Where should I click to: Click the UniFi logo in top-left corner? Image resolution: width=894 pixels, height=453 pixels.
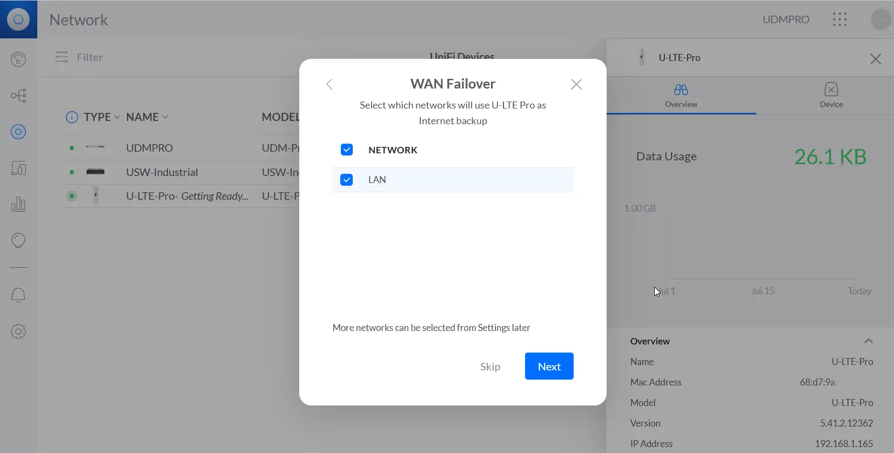point(18,19)
